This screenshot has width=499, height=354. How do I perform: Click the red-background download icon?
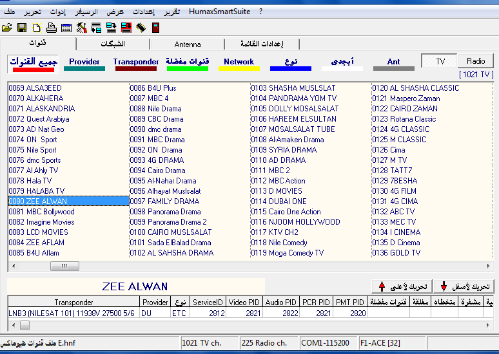point(126,28)
